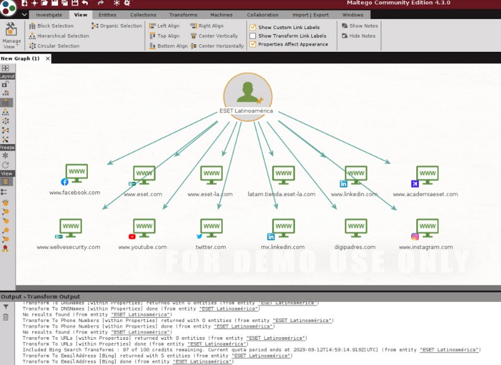Image resolution: width=501 pixels, height=365 pixels.
Task: Uncheck Show Custom Link Labels
Action: coord(253,28)
